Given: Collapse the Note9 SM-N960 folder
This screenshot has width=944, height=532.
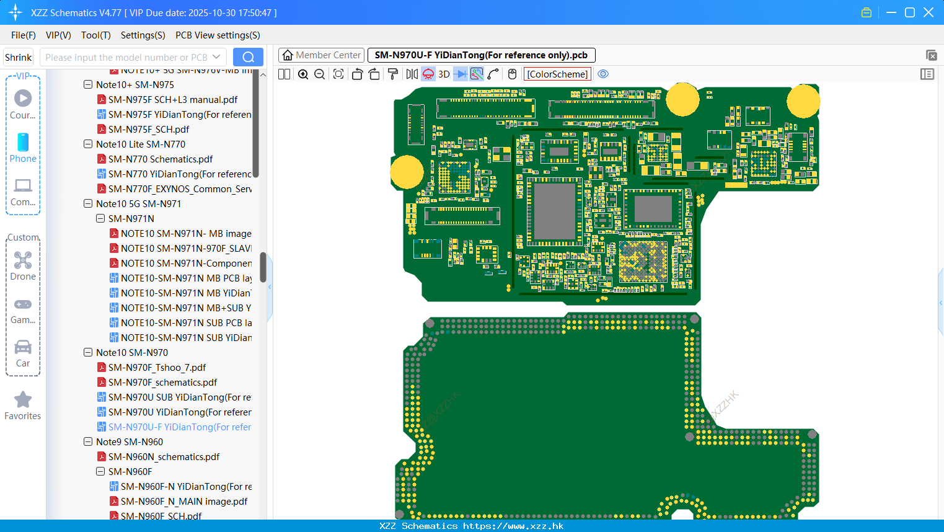Looking at the screenshot, I should (88, 441).
